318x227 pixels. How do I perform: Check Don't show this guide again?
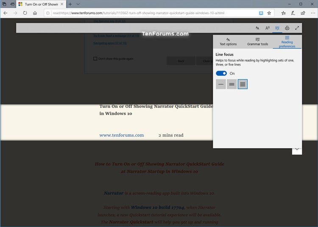click(x=95, y=59)
